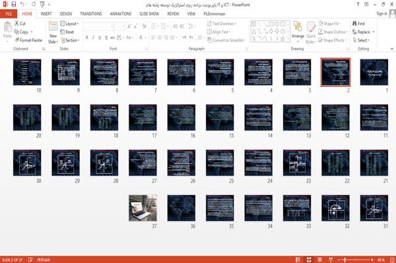Select slide 32 thumbnail
This screenshot has width=396, height=263.
pyautogui.click(x=335, y=208)
